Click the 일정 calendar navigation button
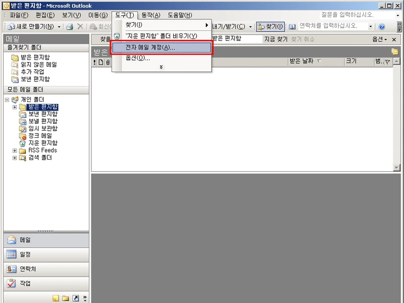This screenshot has height=303, width=404. (46, 255)
